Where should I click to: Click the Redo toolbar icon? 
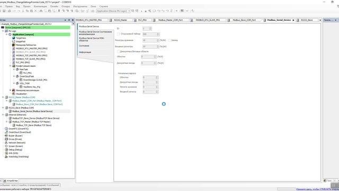coord(19,11)
